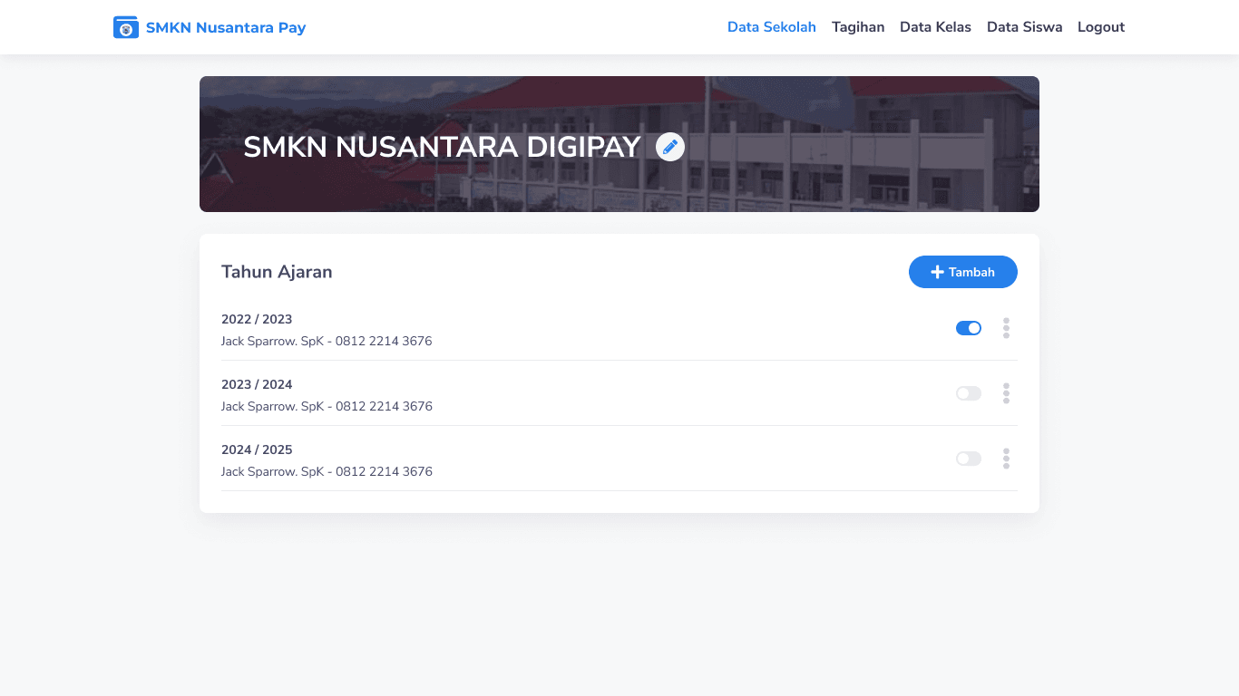The width and height of the screenshot is (1239, 696).
Task: Navigate to Data Siswa
Action: coord(1024,27)
